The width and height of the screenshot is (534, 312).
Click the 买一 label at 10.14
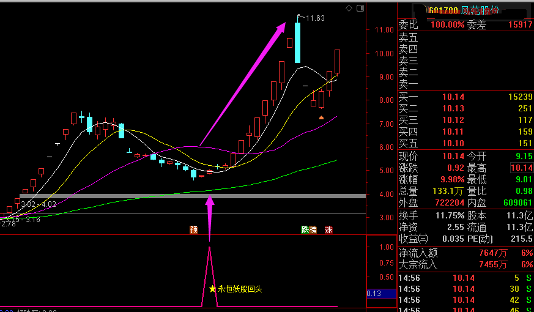409,97
